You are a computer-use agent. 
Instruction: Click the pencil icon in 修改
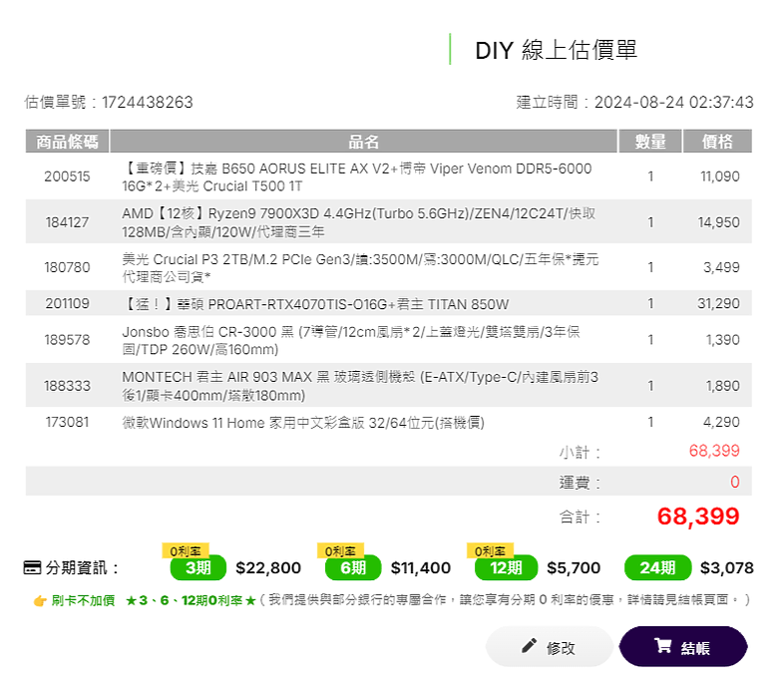point(529,645)
